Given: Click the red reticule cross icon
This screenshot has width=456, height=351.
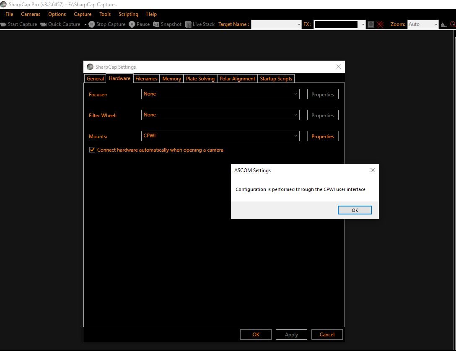Looking at the screenshot, I should [380, 24].
